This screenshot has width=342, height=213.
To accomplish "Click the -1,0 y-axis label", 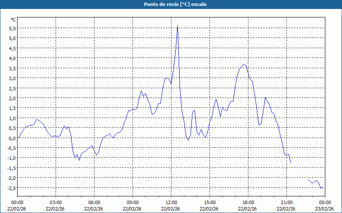I will coord(12,158).
